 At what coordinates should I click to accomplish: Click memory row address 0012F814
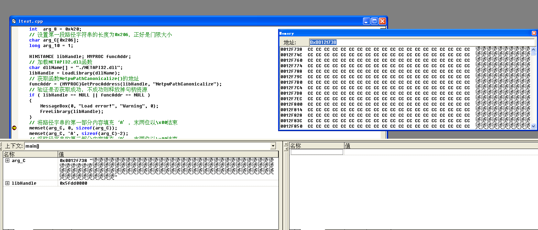pyautogui.click(x=292, y=110)
